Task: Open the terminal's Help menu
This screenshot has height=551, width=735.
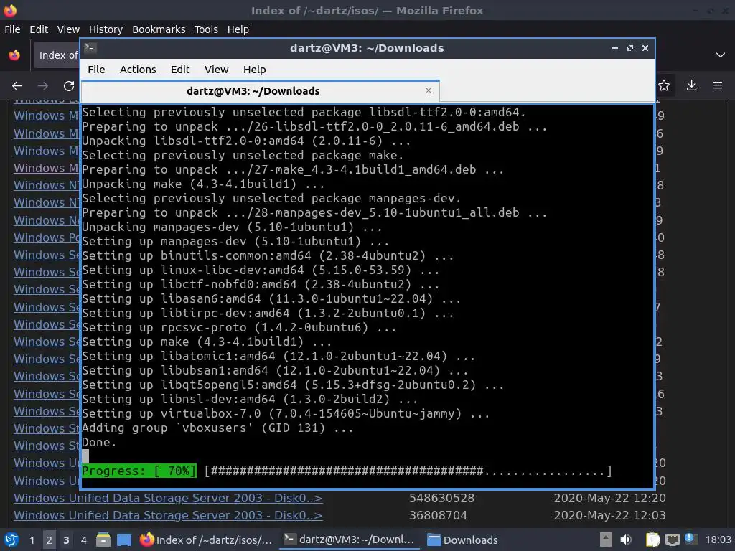Action: pyautogui.click(x=255, y=70)
